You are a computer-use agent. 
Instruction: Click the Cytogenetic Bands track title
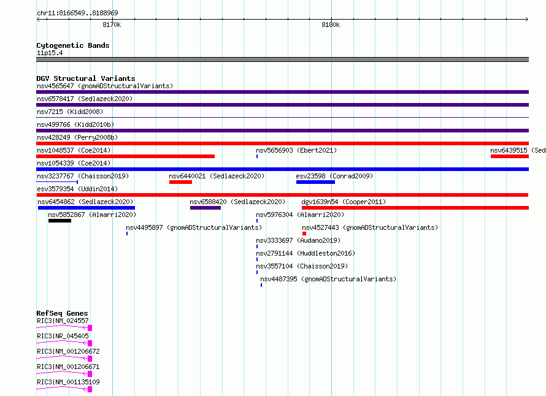tap(73, 45)
